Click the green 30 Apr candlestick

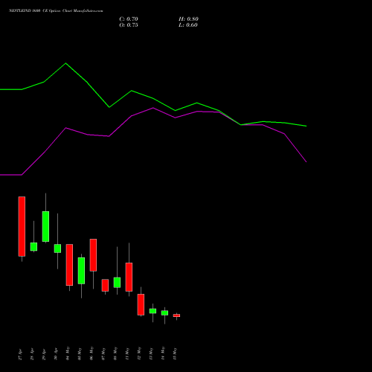click(57, 248)
